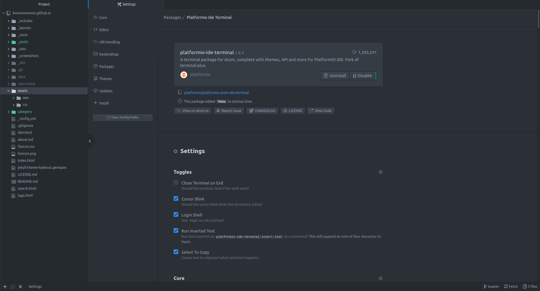Click the terminal icon in the status bar
This screenshot has height=291, width=540.
[x=13, y=287]
